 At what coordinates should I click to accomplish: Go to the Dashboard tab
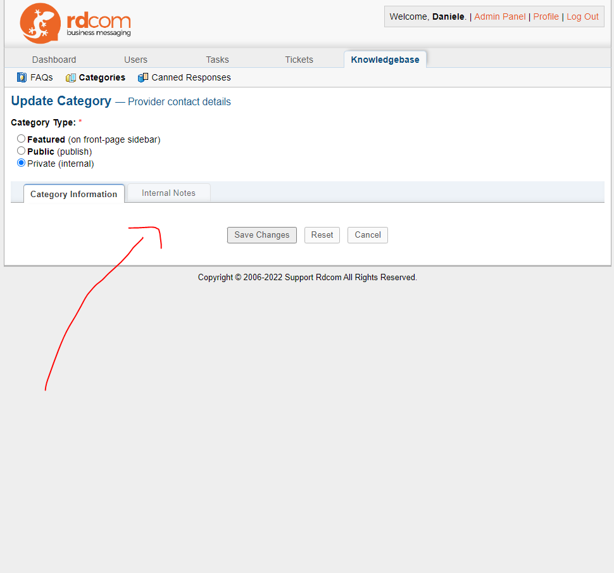(x=54, y=60)
